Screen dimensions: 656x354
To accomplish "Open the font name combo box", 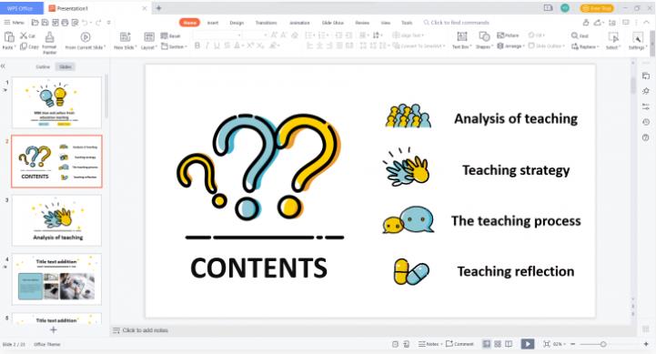I will click(217, 35).
